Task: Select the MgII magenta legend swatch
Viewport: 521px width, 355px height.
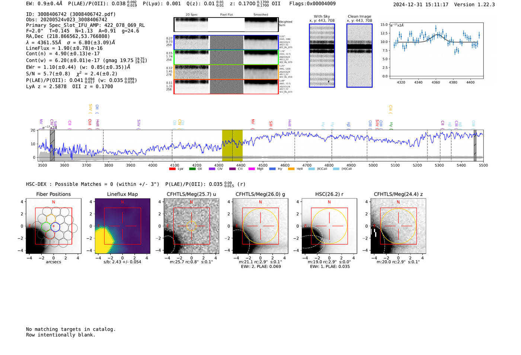Action: (x=252, y=169)
